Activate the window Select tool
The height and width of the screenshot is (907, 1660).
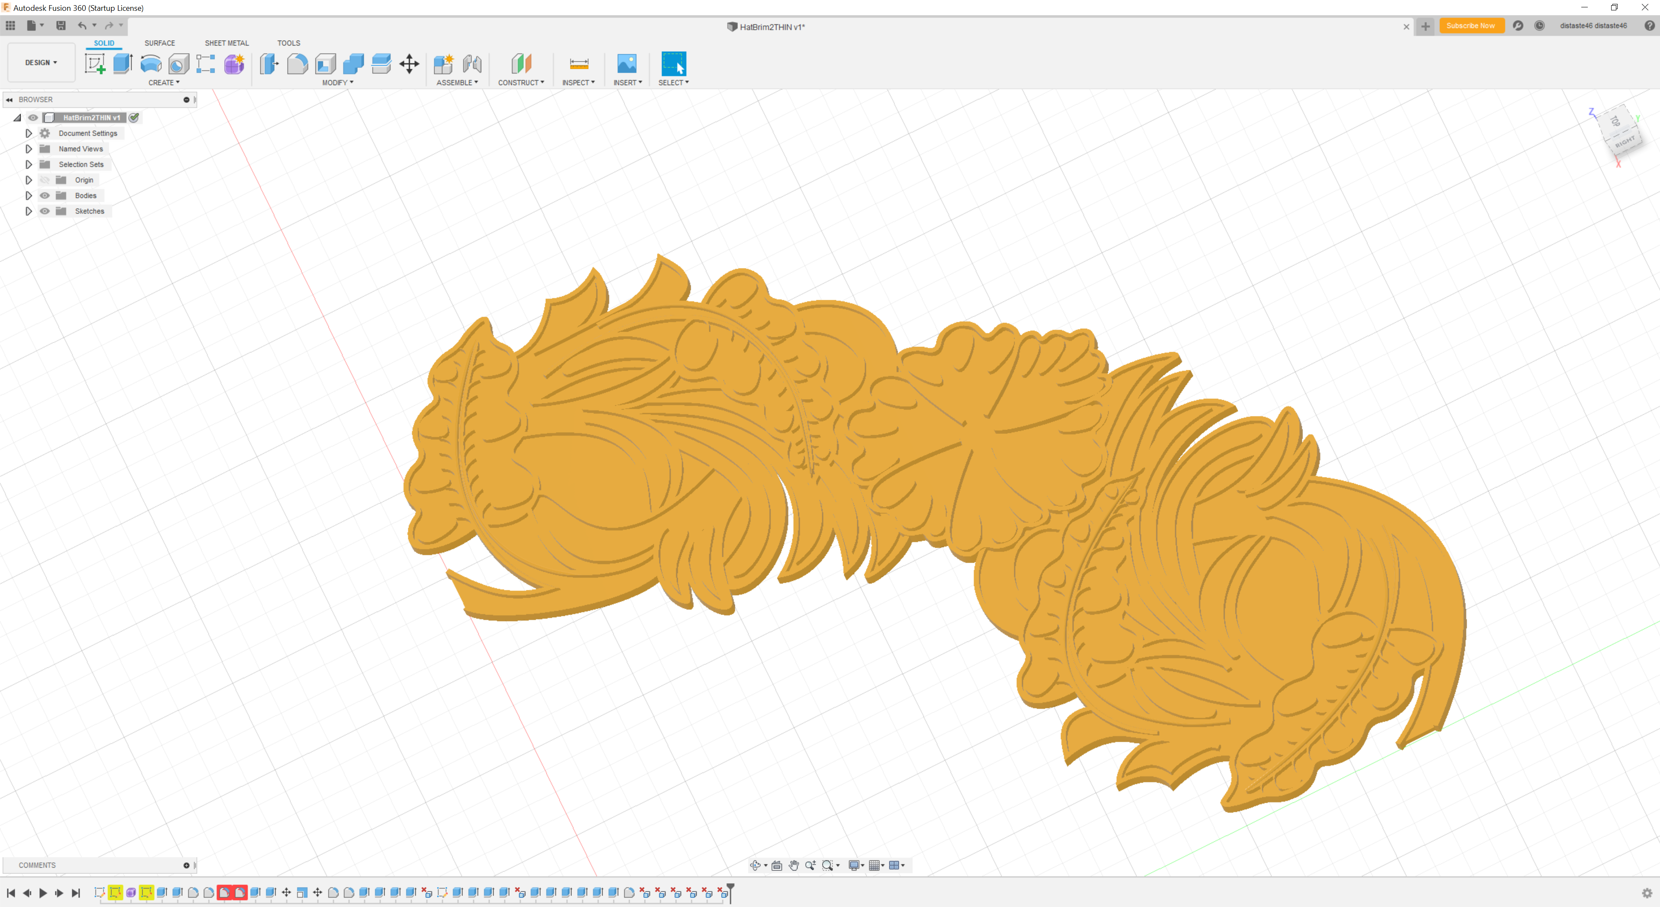[673, 64]
